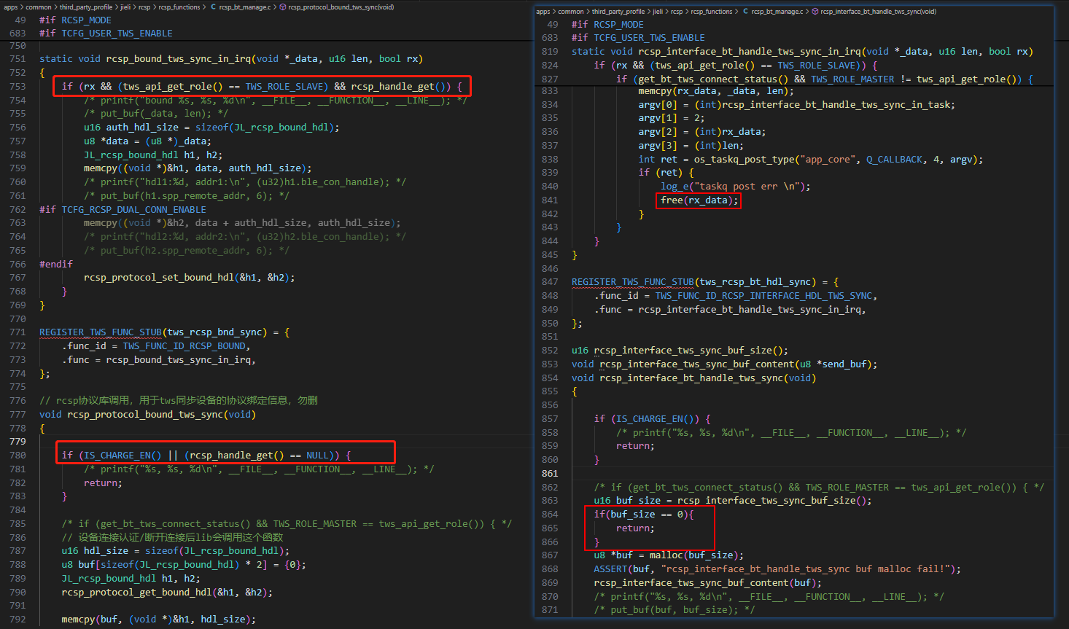The width and height of the screenshot is (1069, 629).
Task: Click the '#endif' line in left editor
Action: click(56, 264)
